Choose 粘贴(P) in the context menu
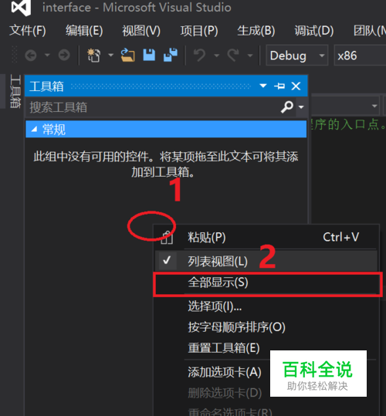Viewport: 386px width, 416px height. pos(266,237)
